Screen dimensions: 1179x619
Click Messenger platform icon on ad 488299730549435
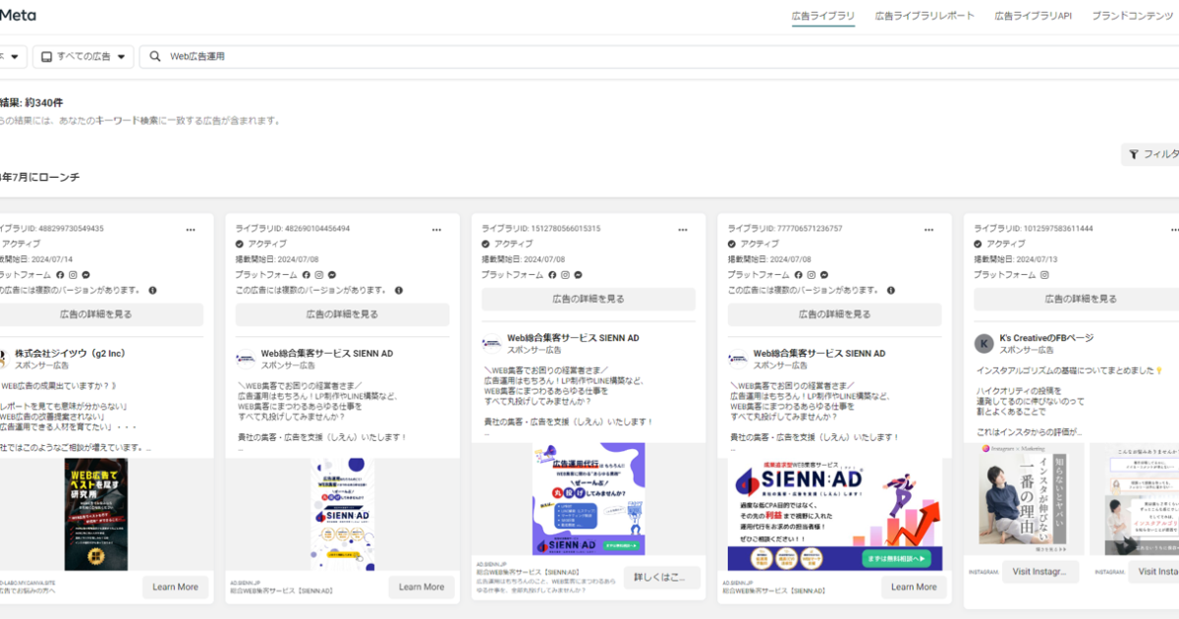(86, 275)
